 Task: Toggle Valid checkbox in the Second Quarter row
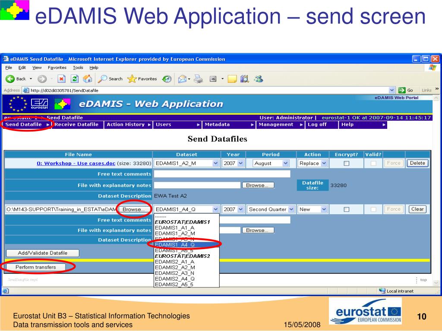373,209
